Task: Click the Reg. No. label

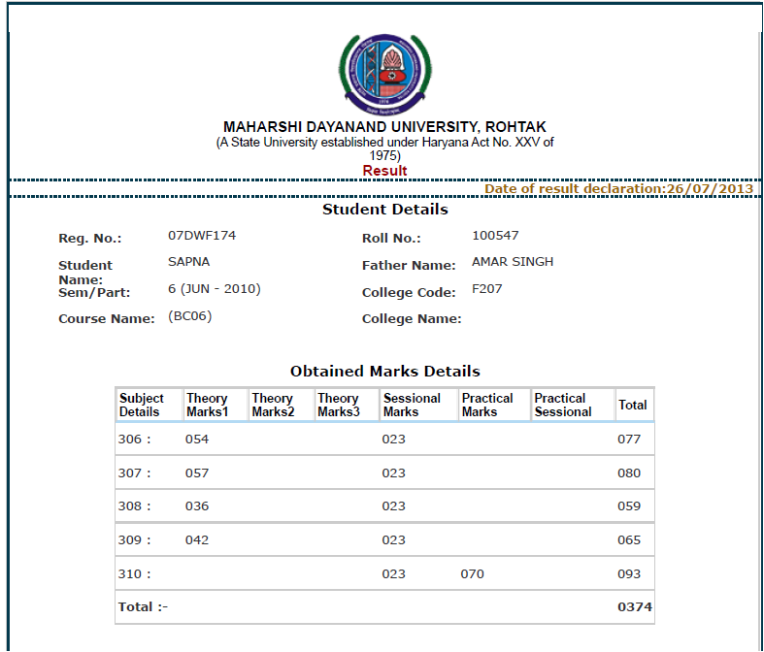Action: tap(89, 238)
